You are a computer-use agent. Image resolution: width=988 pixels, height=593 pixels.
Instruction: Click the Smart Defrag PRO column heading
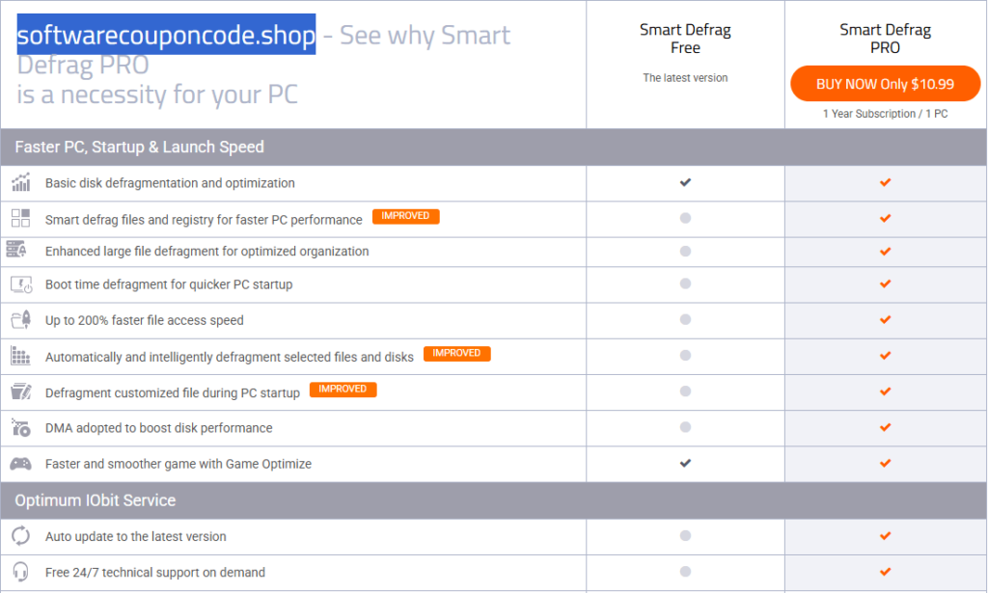[886, 39]
